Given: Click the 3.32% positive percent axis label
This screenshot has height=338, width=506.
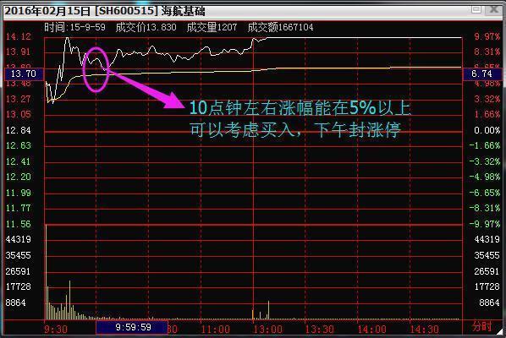Looking at the screenshot, I should click(487, 99).
